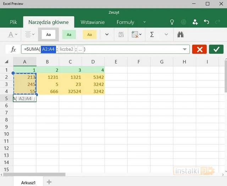The width and height of the screenshot is (227, 186).
Task: Select column B header
Action: click(48, 62)
